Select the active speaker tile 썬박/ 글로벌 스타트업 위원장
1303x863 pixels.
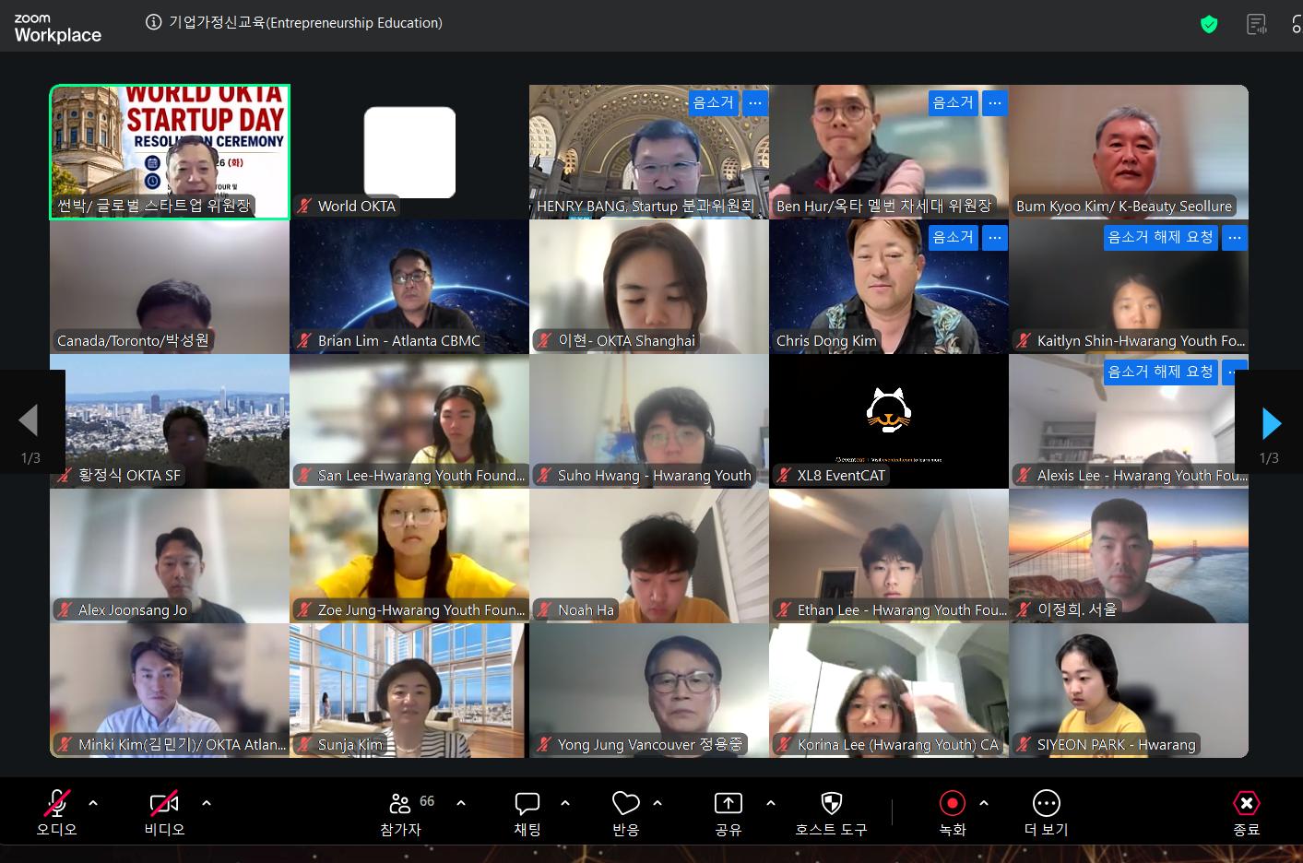(170, 152)
